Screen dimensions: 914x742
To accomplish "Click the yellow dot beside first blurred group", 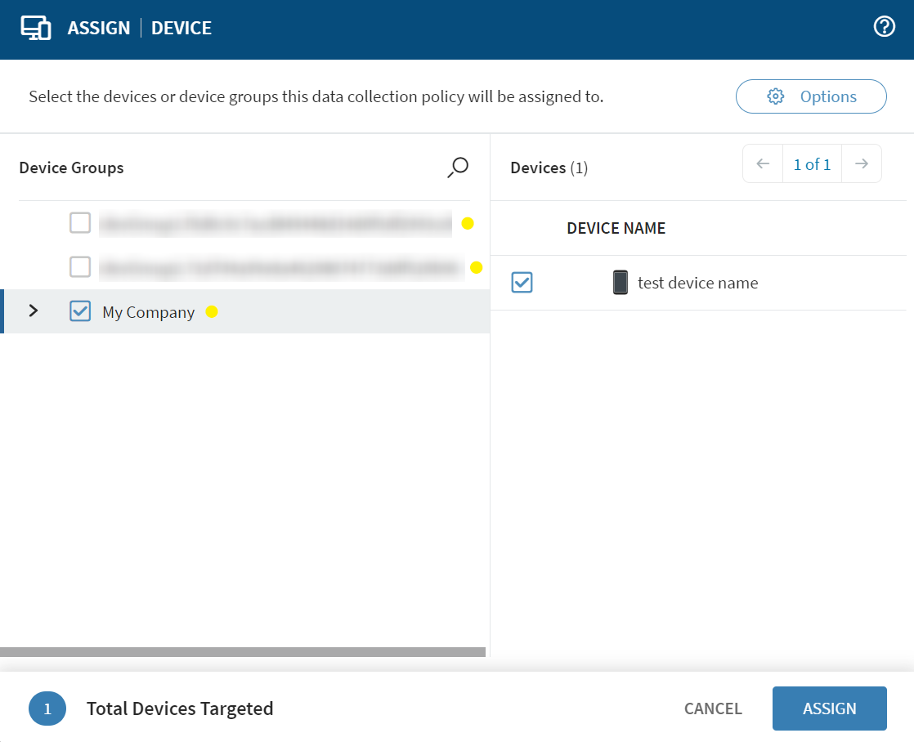I will tap(468, 223).
